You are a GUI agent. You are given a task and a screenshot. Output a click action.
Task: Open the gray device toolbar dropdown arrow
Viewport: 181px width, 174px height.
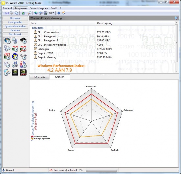[53, 13]
